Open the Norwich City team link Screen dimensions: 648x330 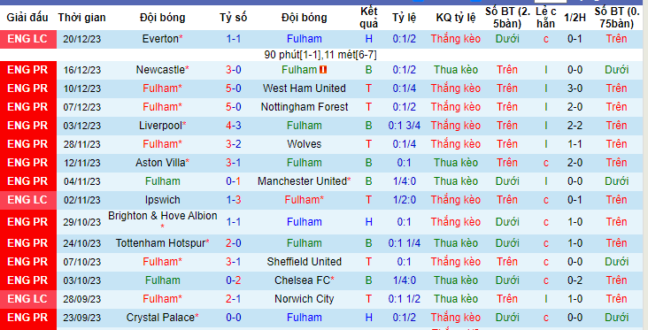coord(305,299)
